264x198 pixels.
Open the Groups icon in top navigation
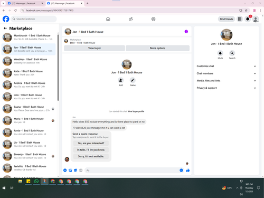coord(153,19)
